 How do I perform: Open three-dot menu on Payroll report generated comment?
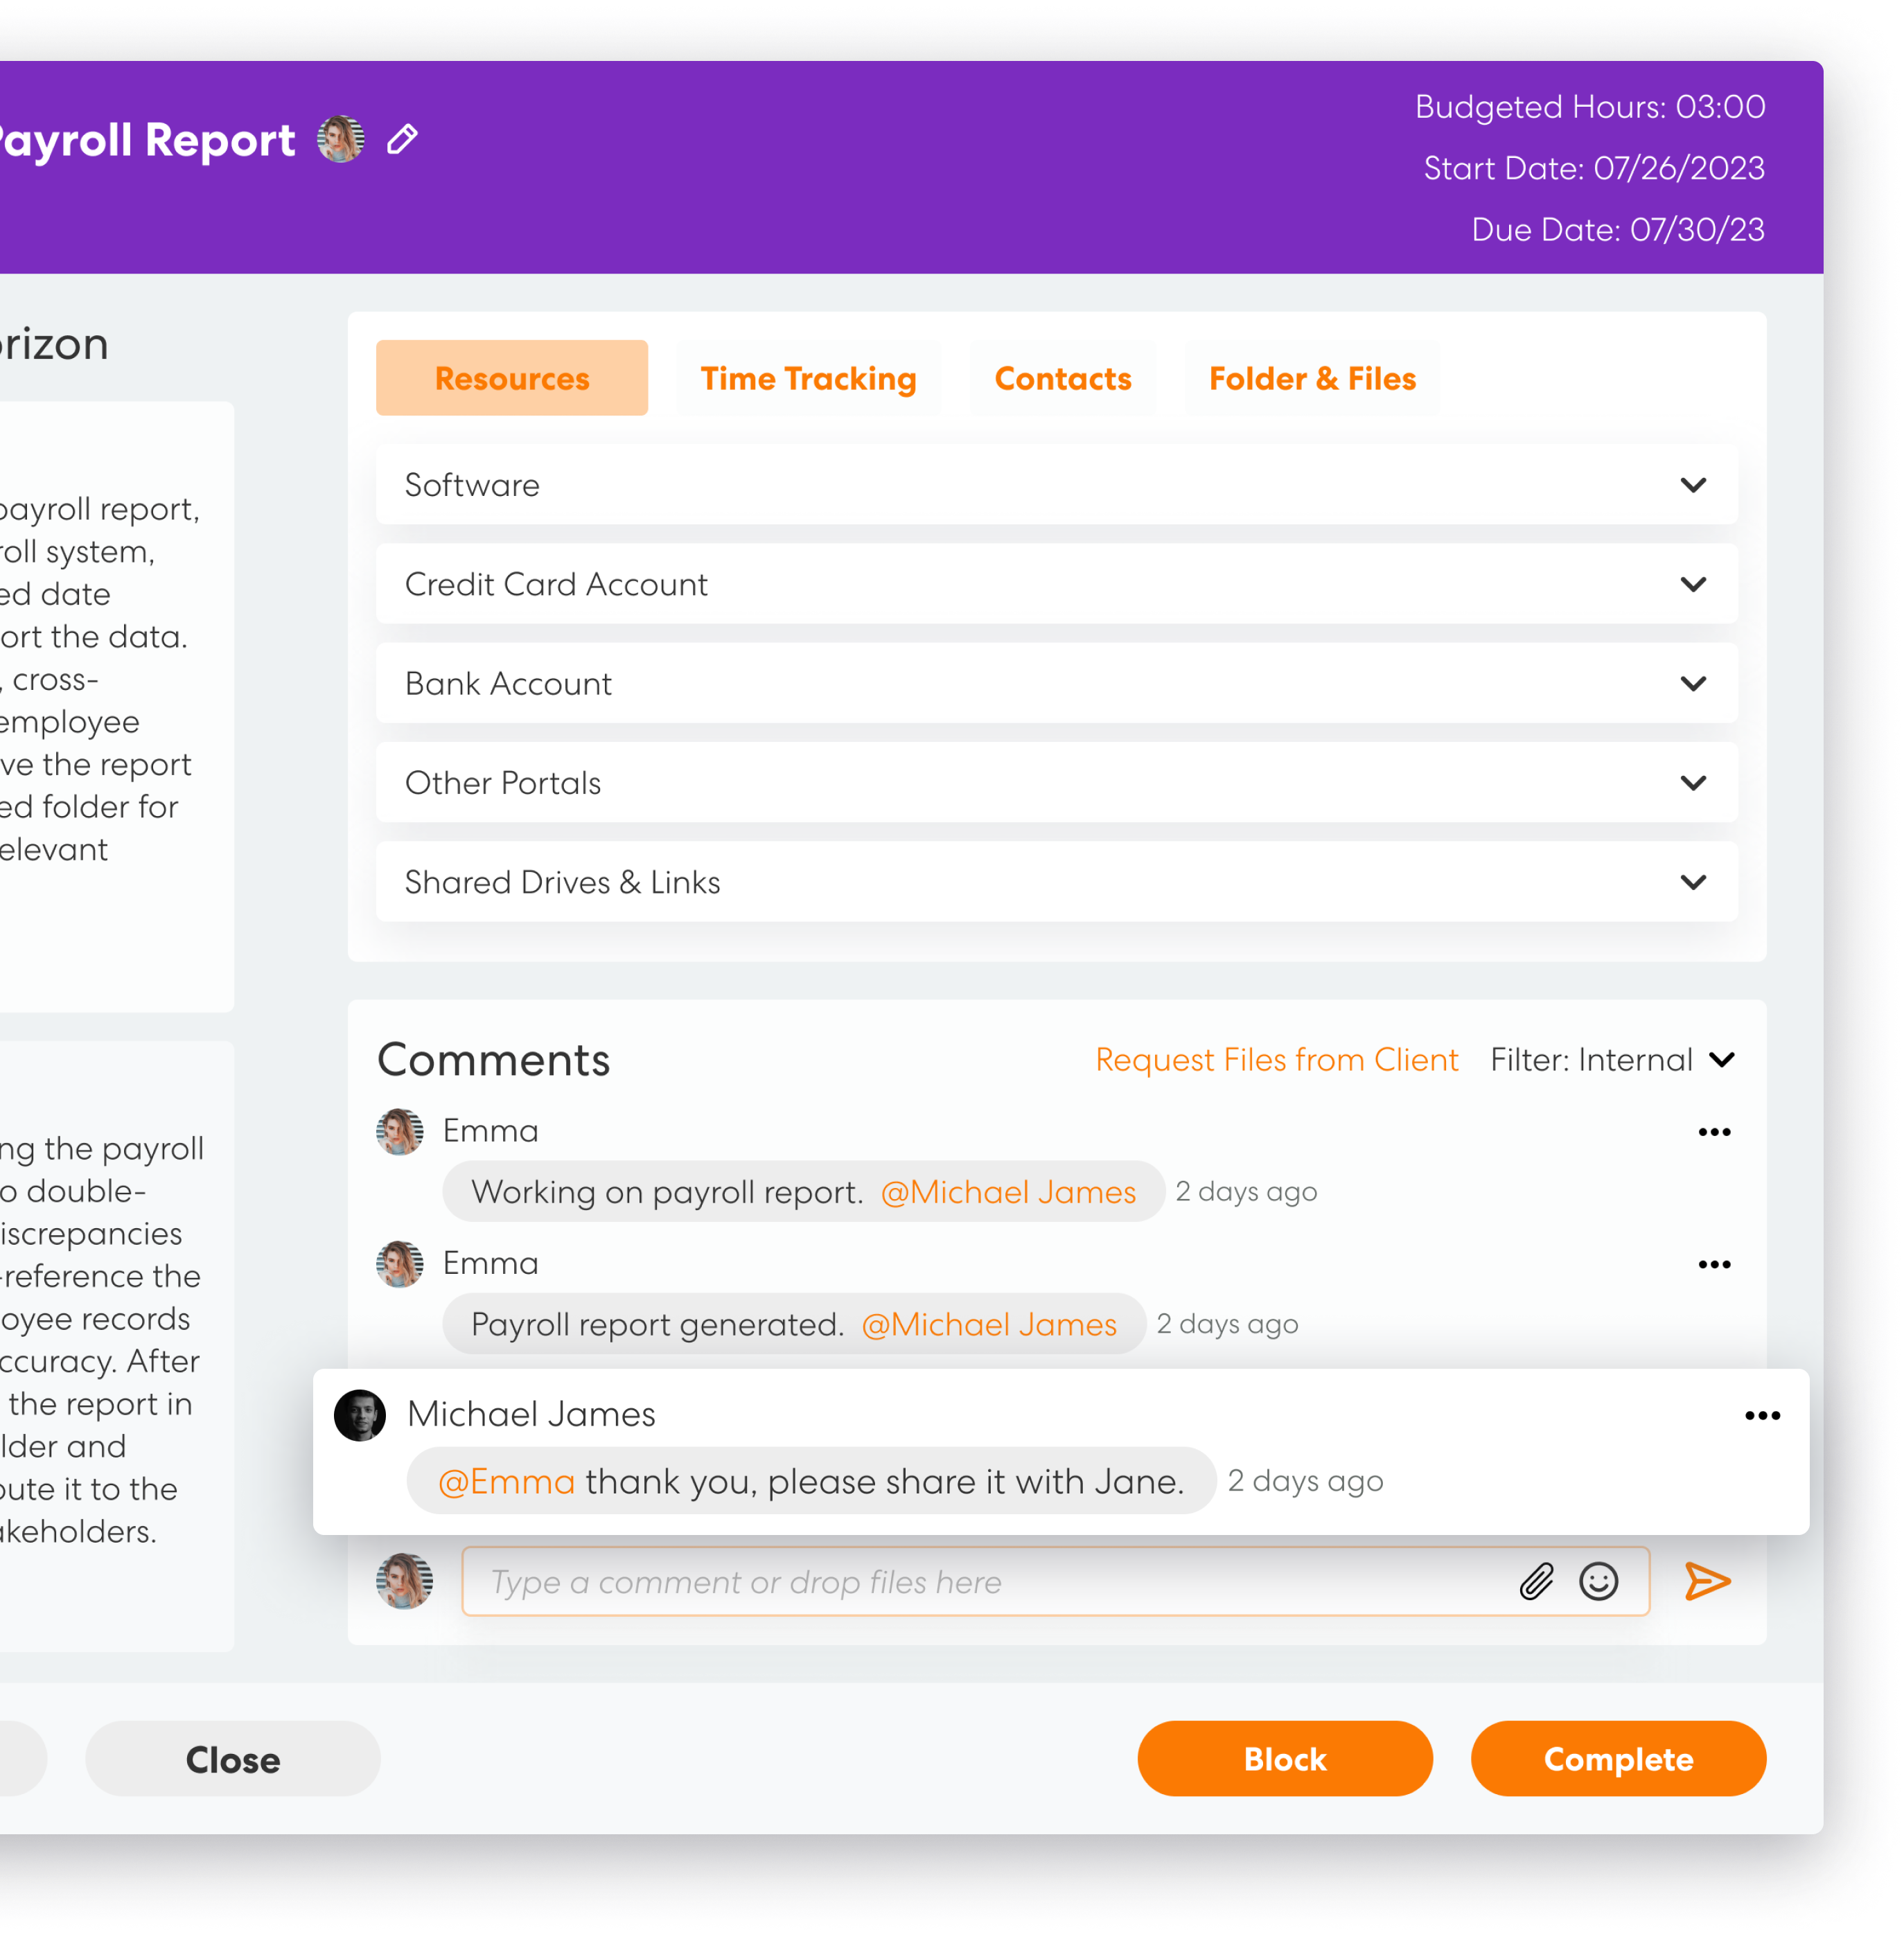tap(1714, 1264)
